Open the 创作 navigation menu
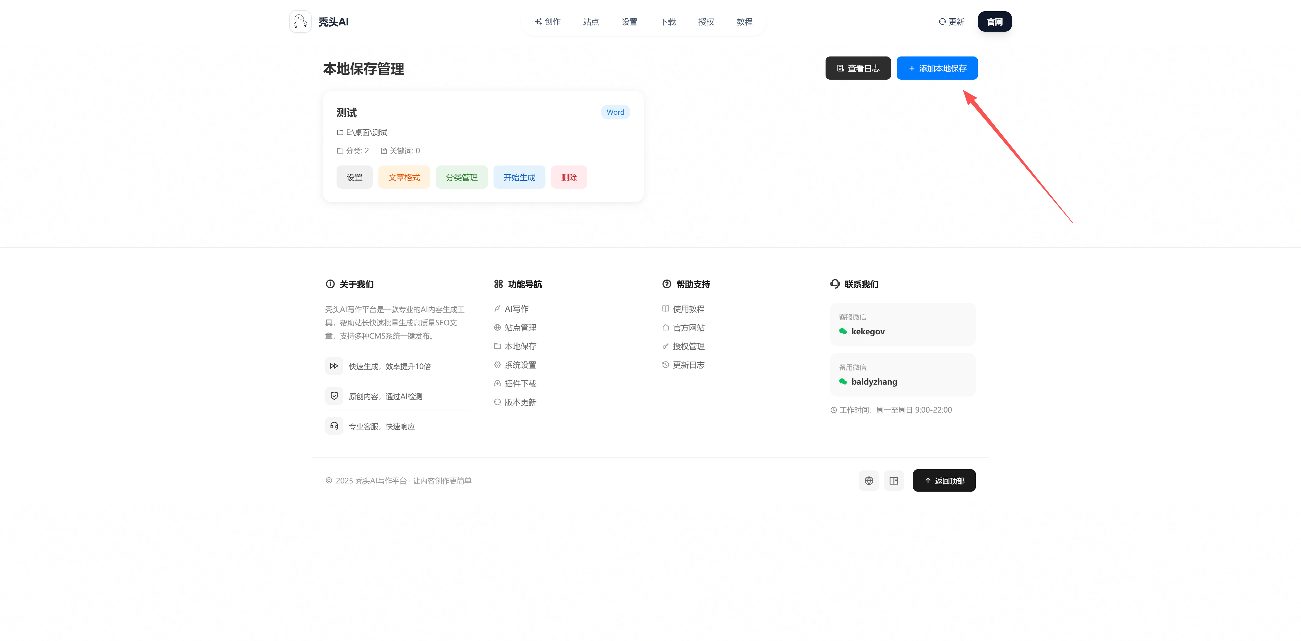1301x641 pixels. tap(547, 22)
